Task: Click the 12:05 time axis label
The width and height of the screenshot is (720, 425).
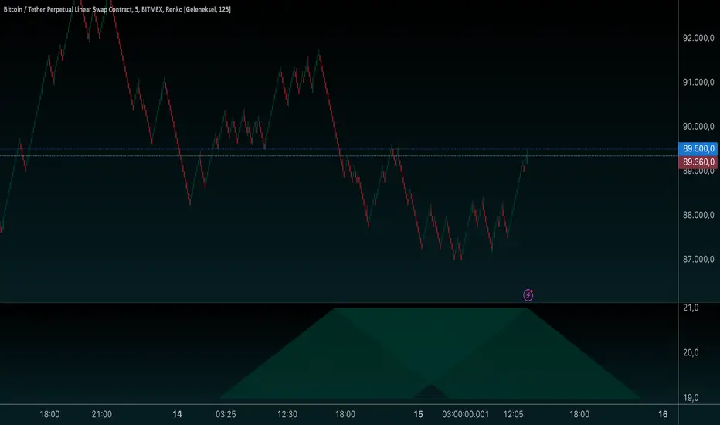Action: (514, 414)
